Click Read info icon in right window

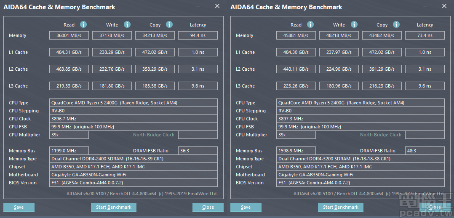[310, 24]
